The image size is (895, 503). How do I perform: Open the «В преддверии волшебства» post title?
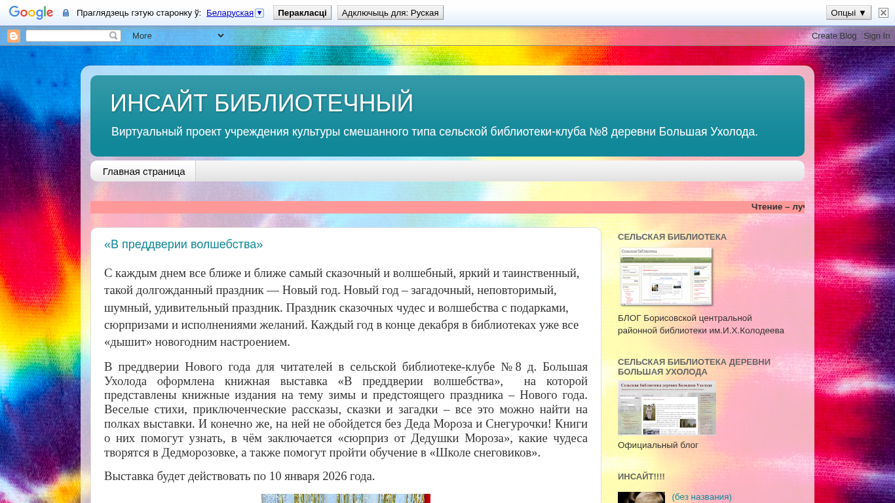tap(183, 244)
